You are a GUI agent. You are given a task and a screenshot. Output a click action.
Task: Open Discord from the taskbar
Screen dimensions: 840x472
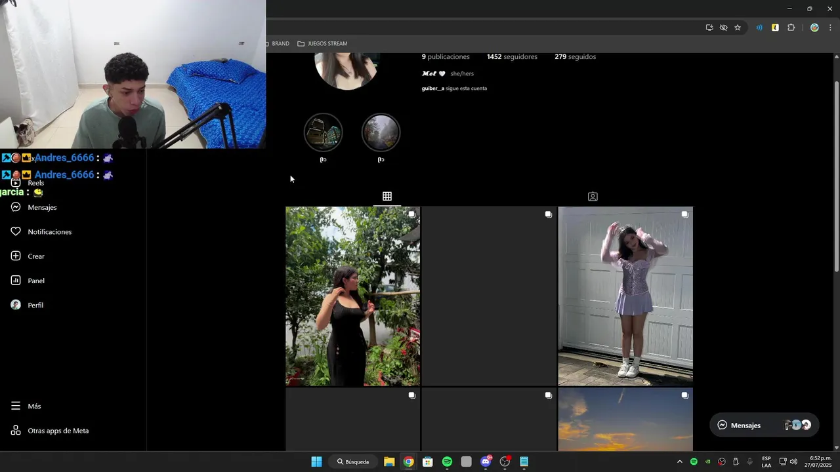click(x=486, y=462)
